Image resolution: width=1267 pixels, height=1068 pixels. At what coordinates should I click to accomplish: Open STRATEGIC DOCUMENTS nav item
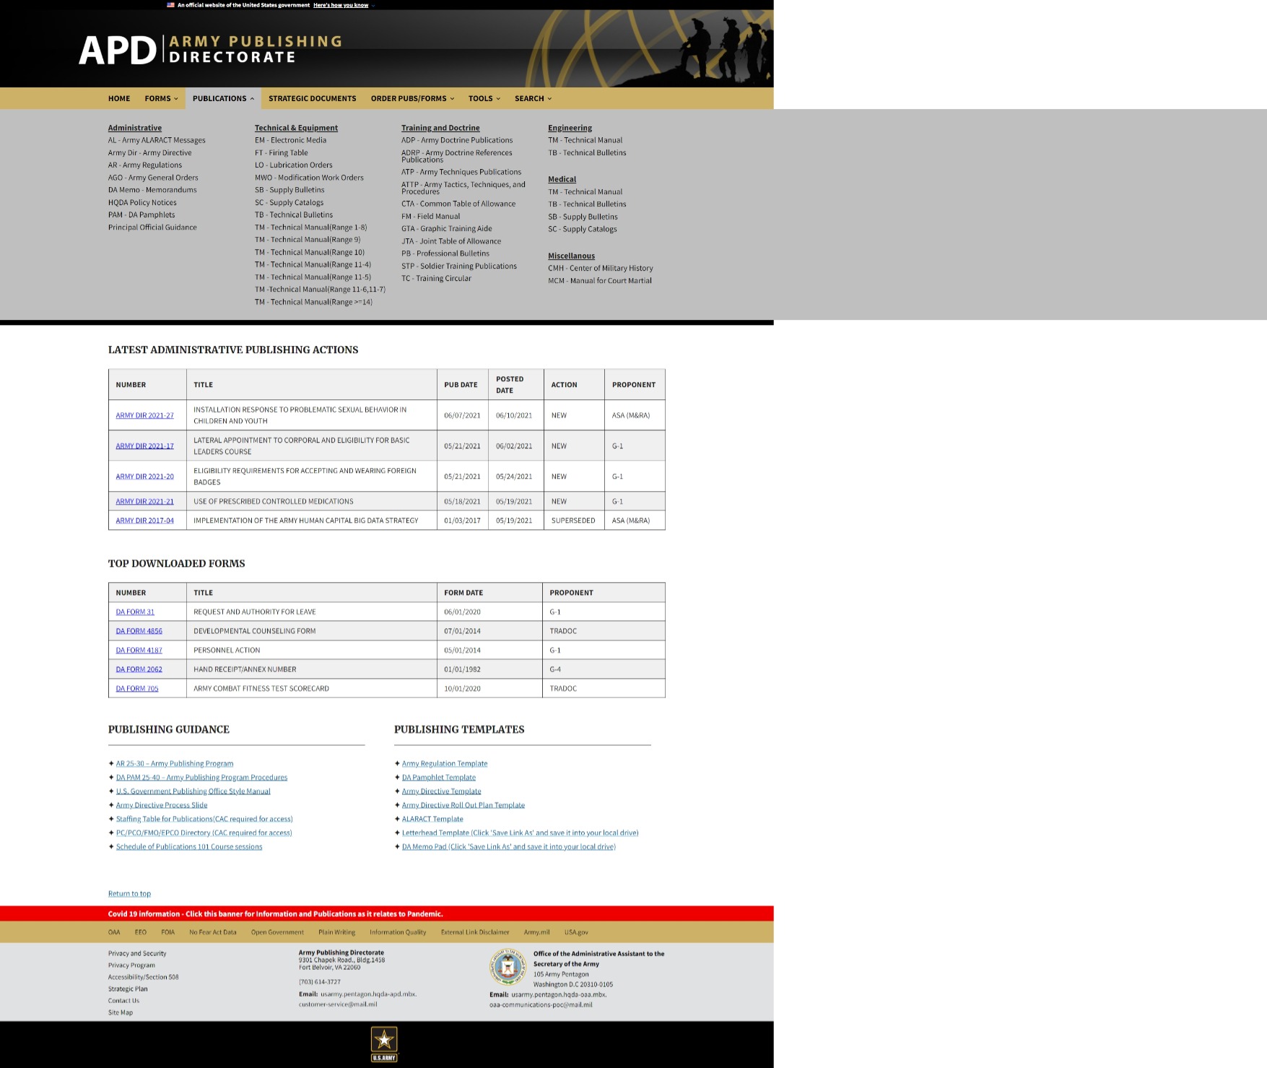(313, 98)
